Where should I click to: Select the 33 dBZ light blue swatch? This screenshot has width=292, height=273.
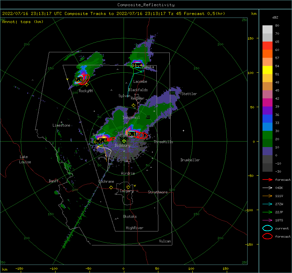(x=267, y=127)
